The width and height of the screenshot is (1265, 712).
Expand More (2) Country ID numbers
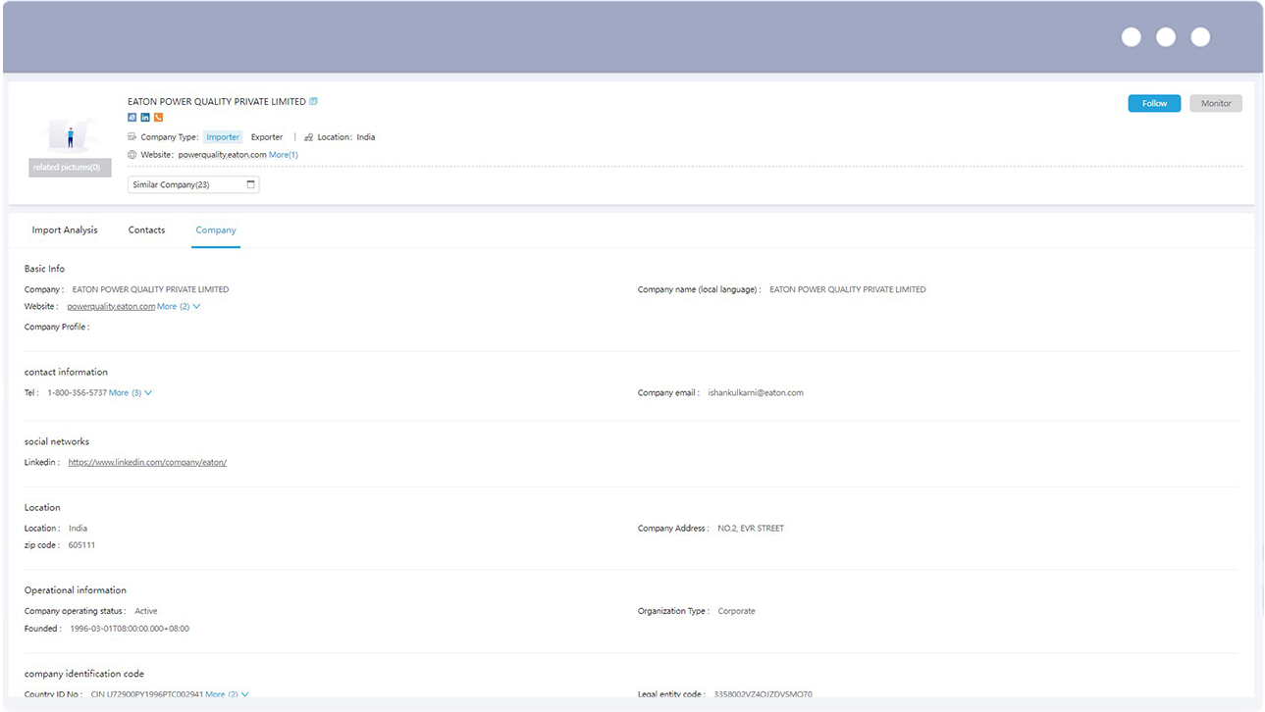228,694
